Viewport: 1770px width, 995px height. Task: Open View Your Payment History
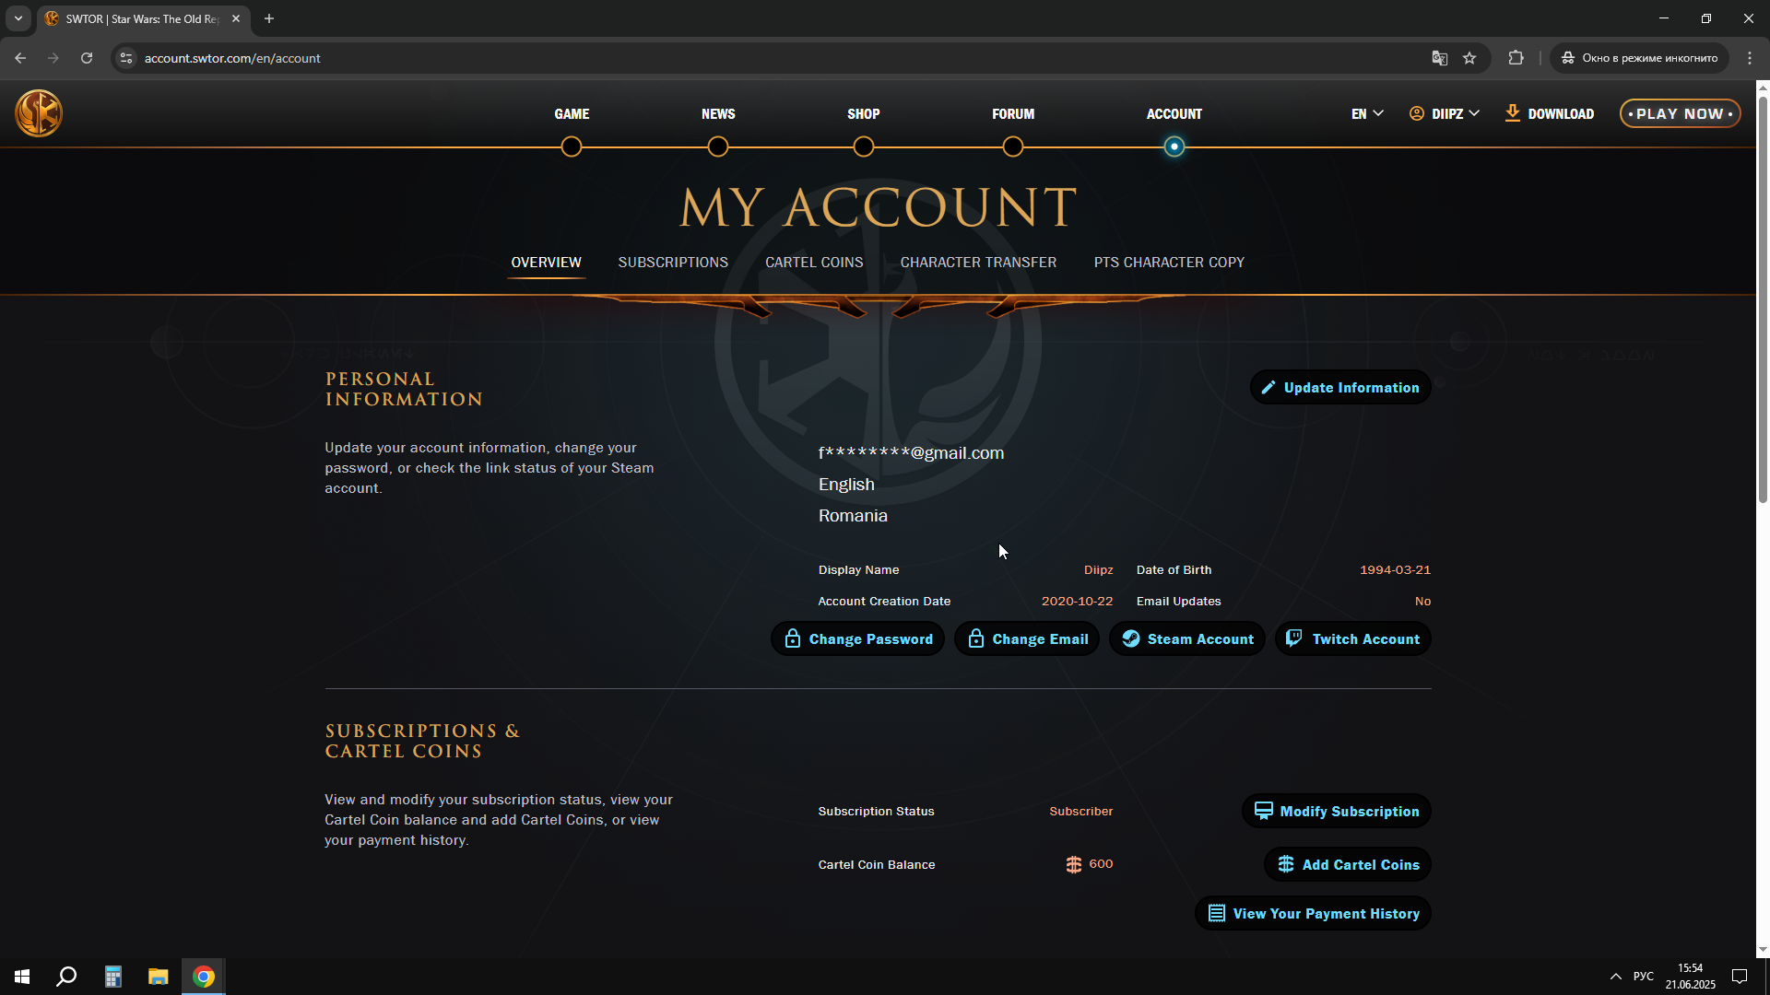[x=1313, y=914]
